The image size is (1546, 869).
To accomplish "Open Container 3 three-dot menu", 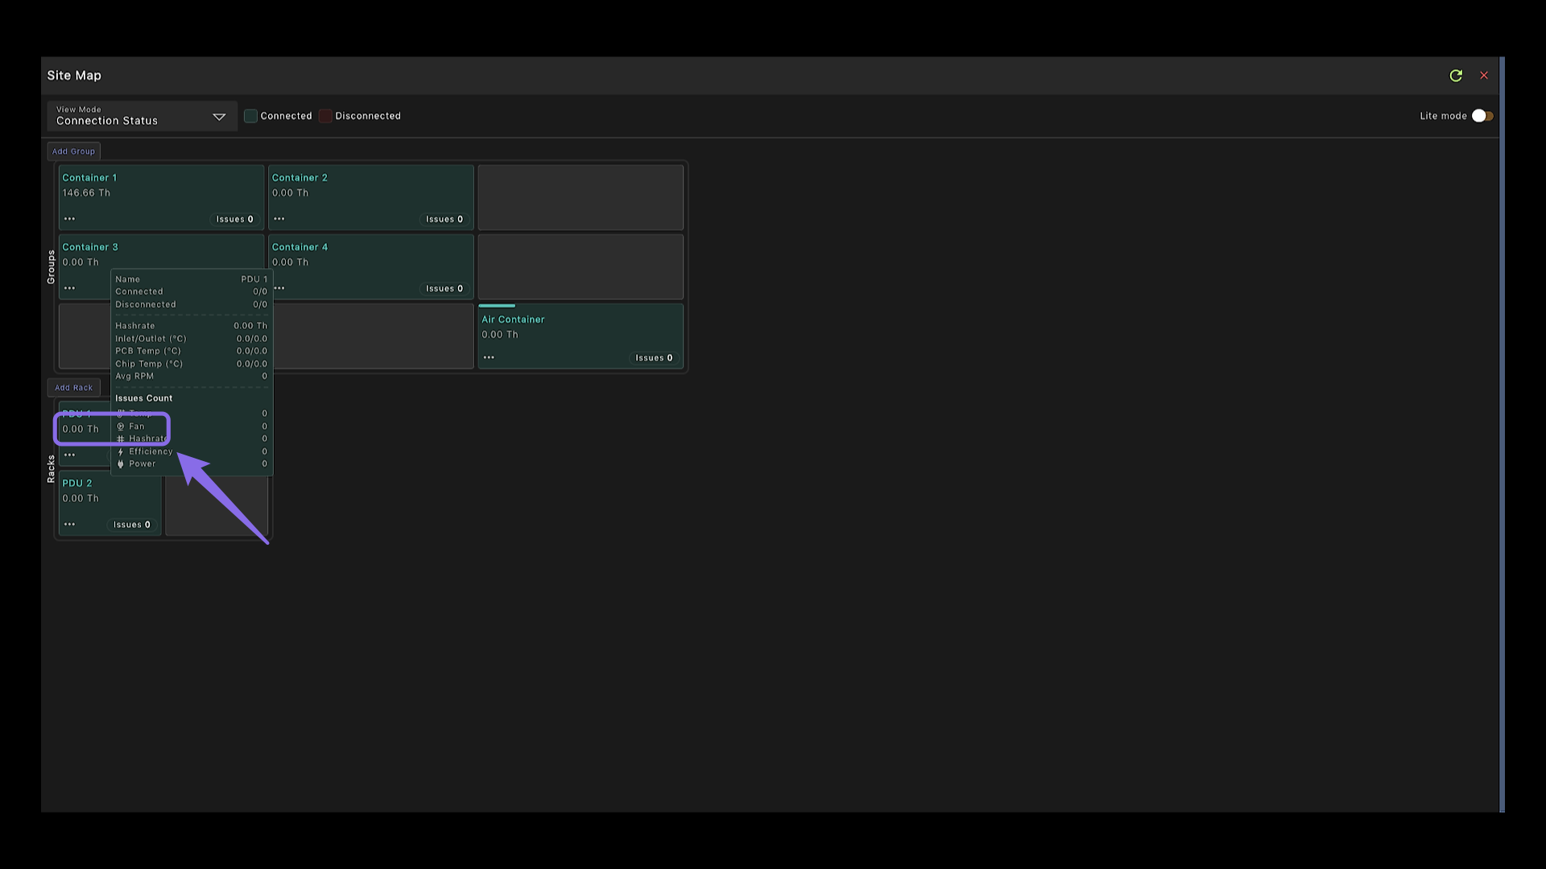I will (x=69, y=288).
